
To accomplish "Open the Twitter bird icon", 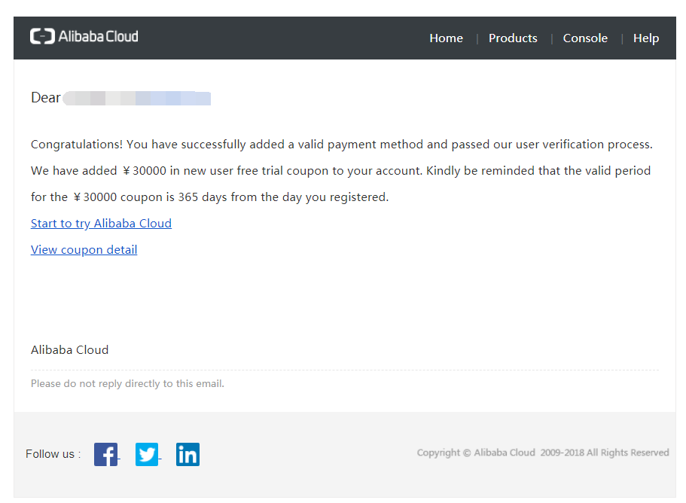I will tap(147, 454).
